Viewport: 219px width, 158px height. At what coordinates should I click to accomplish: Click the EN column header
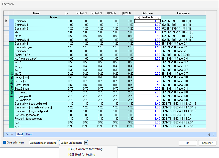click(x=66, y=13)
